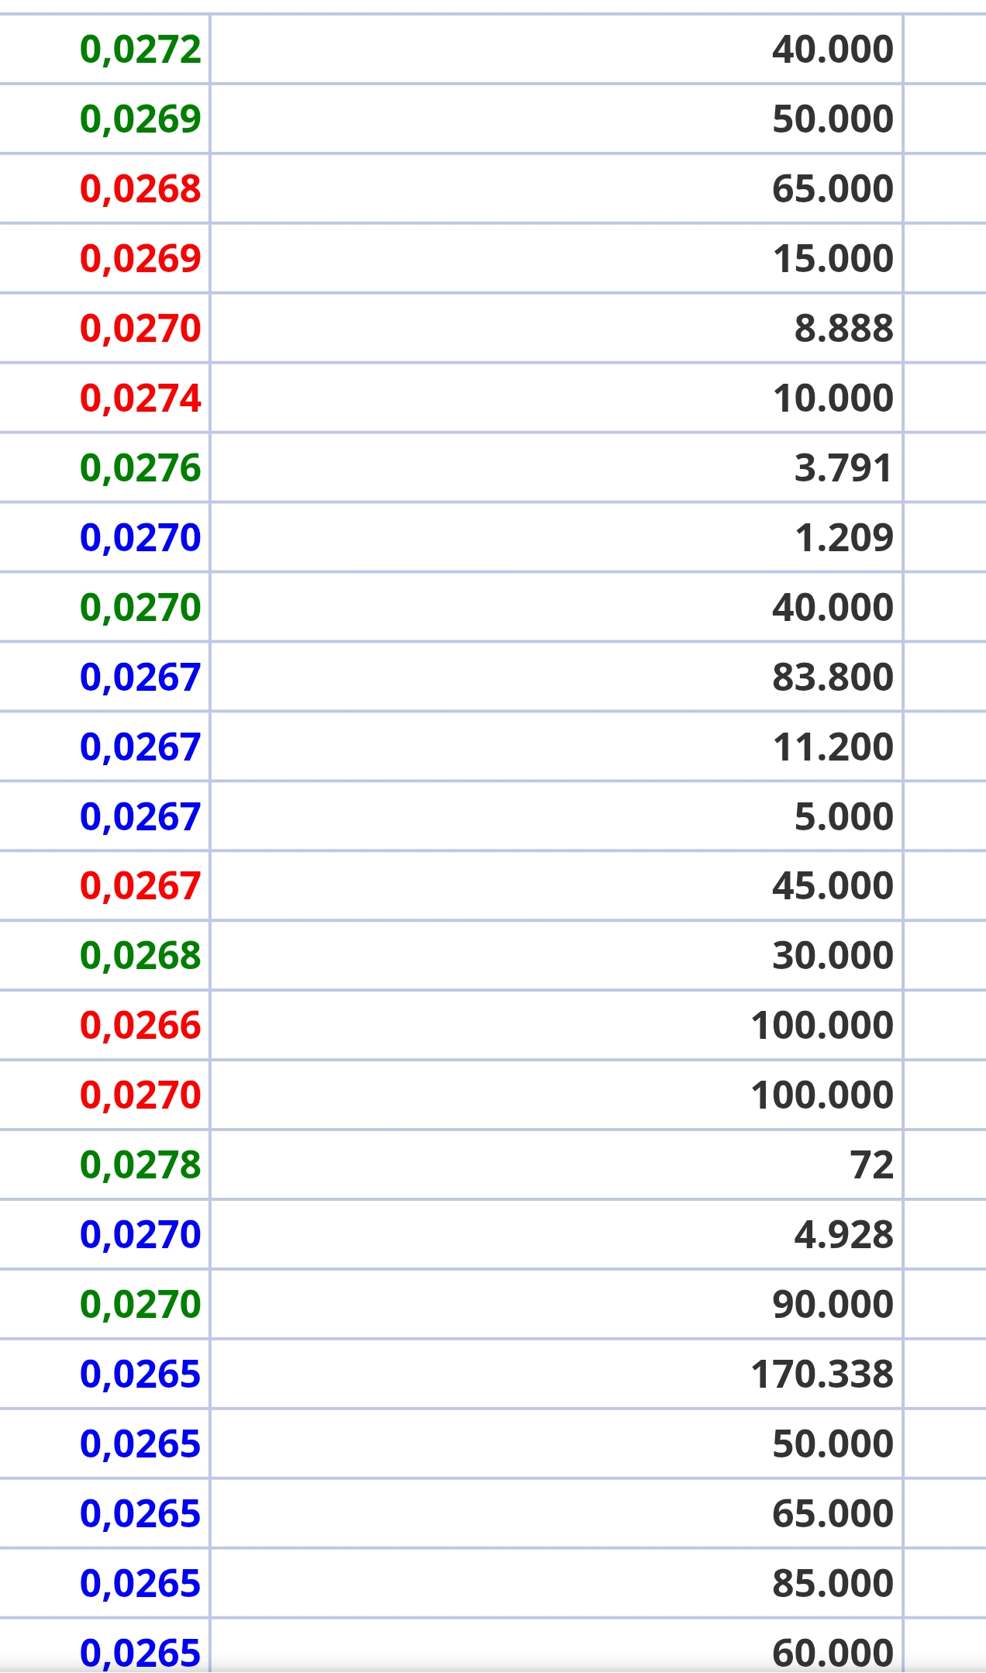Select the 90.000 quantity cell
The image size is (986, 1673).
pyautogui.click(x=833, y=1304)
